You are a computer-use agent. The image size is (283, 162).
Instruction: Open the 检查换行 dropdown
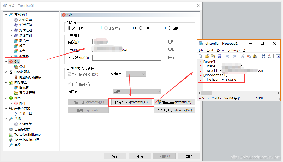tap(136, 74)
